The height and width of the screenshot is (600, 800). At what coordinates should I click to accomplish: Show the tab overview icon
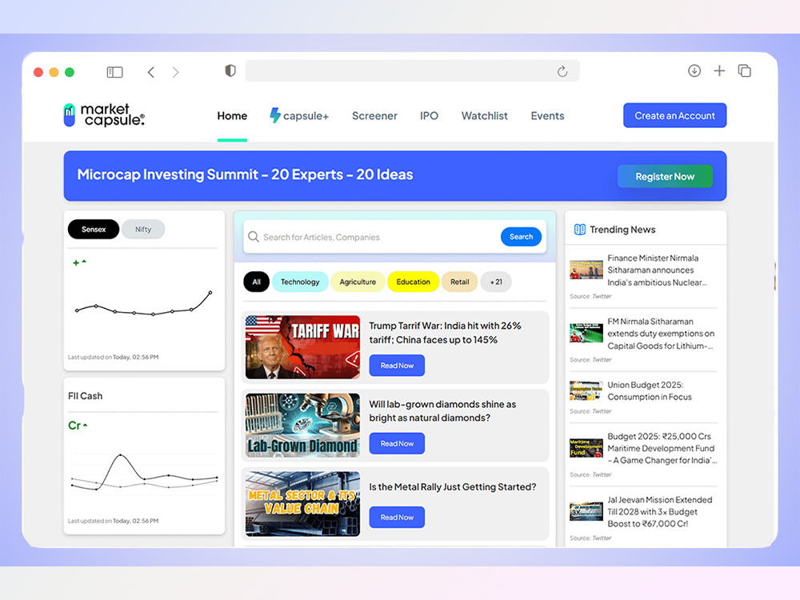[744, 71]
